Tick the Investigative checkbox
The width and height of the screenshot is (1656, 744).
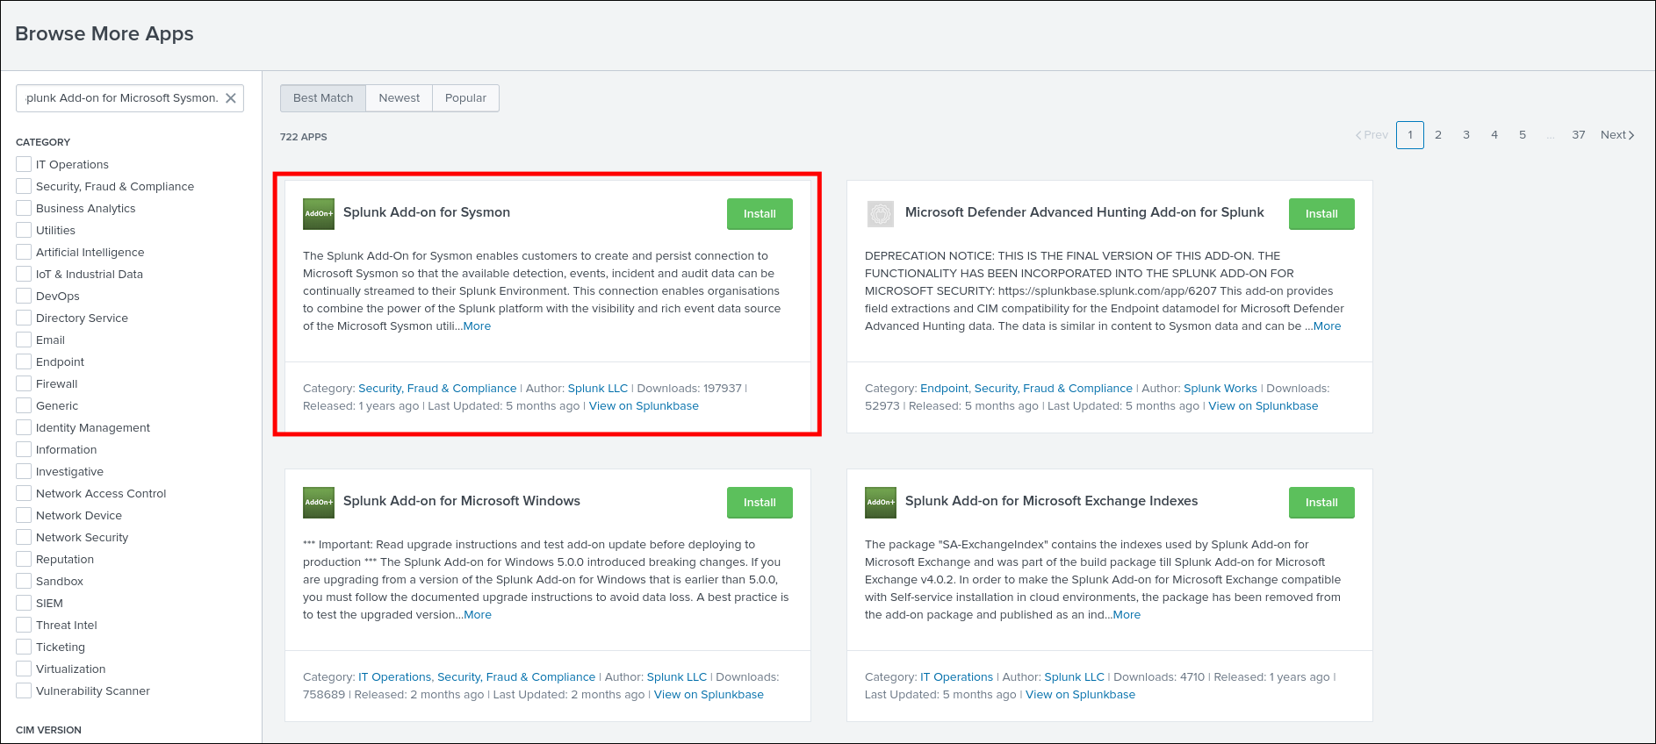(x=24, y=471)
